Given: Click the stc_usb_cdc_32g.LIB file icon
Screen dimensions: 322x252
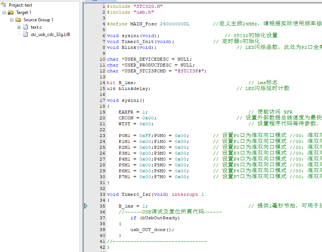Looking at the screenshot, I should click(25, 35).
